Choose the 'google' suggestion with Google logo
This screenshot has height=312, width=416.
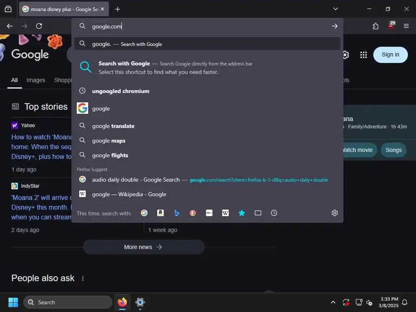(x=207, y=108)
